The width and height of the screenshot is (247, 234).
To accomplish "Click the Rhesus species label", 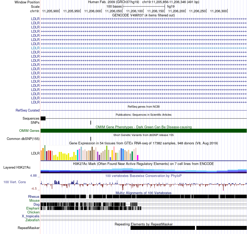I will [34, 196].
